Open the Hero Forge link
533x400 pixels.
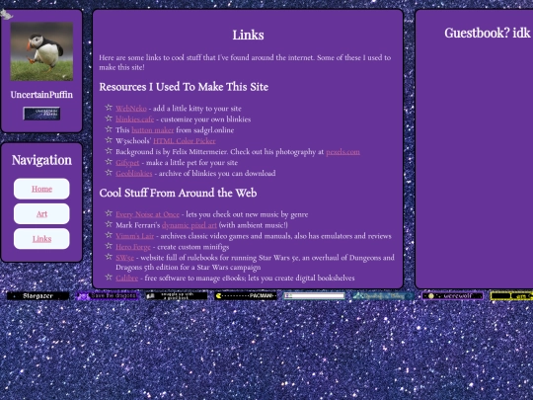click(133, 247)
